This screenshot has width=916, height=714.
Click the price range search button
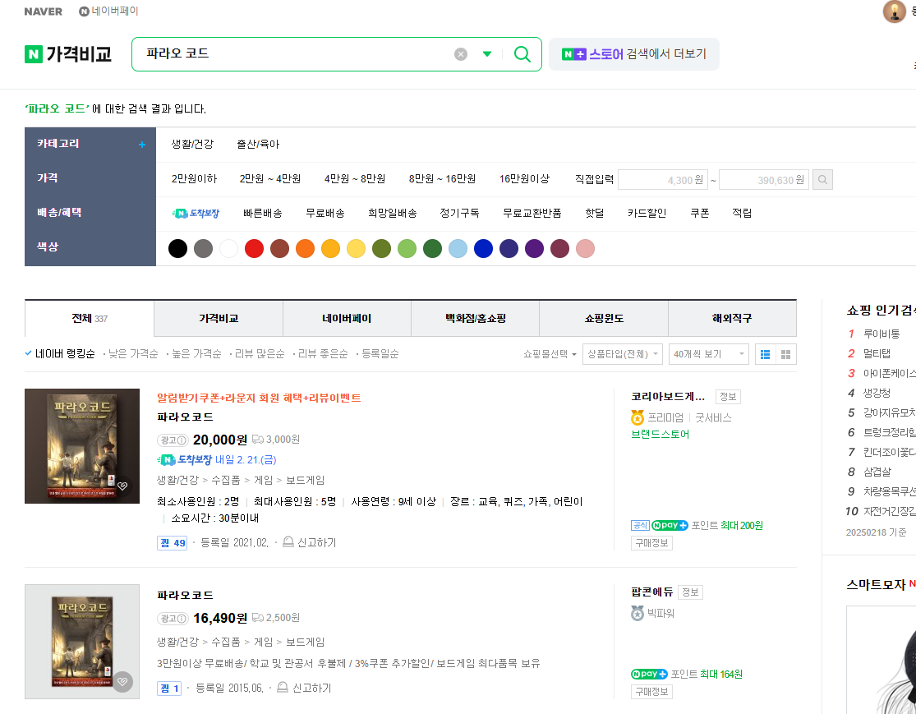[x=822, y=180]
